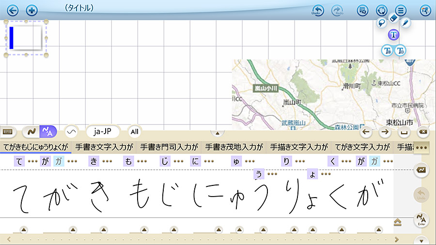Select candidate てがき文字入力が
The image size is (436, 245).
pos(362,147)
